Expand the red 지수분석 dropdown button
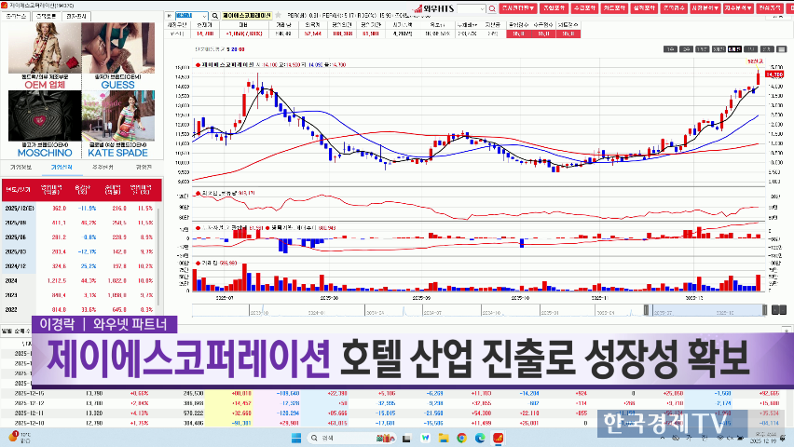Screen dimensions: 794x447 point(737,7)
